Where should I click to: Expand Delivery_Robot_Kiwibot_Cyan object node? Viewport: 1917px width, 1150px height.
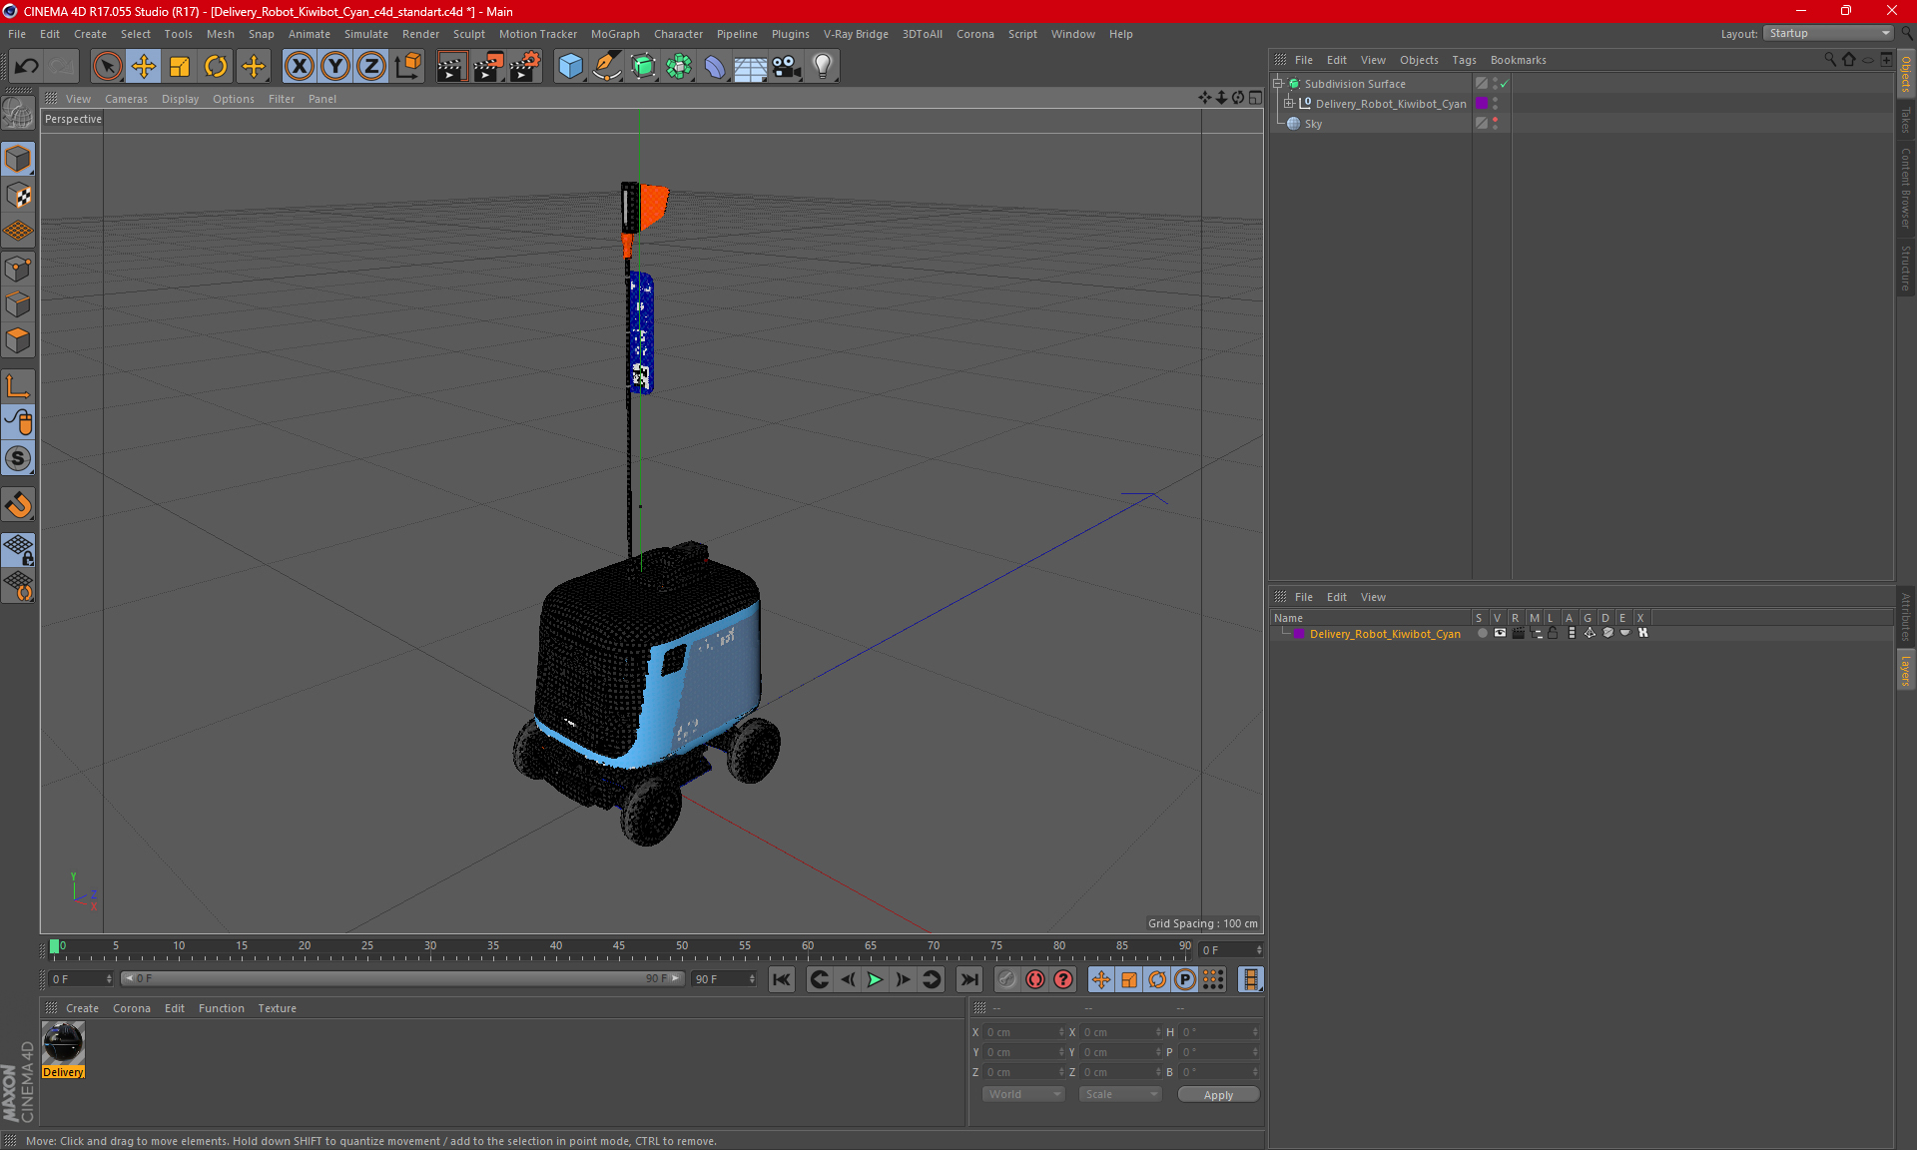[1288, 103]
